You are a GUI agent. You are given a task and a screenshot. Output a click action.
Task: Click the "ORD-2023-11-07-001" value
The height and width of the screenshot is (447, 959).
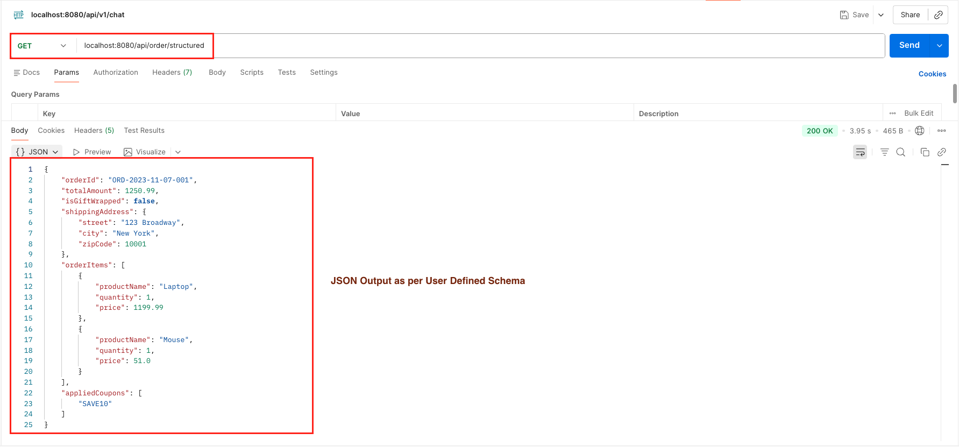[x=151, y=180]
